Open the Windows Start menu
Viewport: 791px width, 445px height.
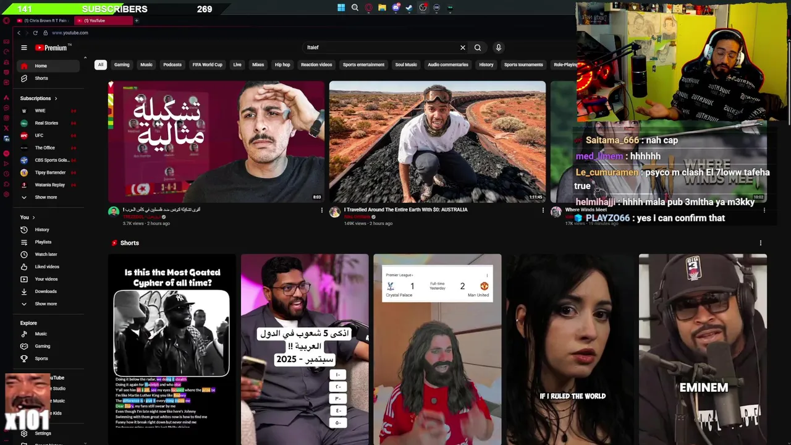(x=341, y=8)
